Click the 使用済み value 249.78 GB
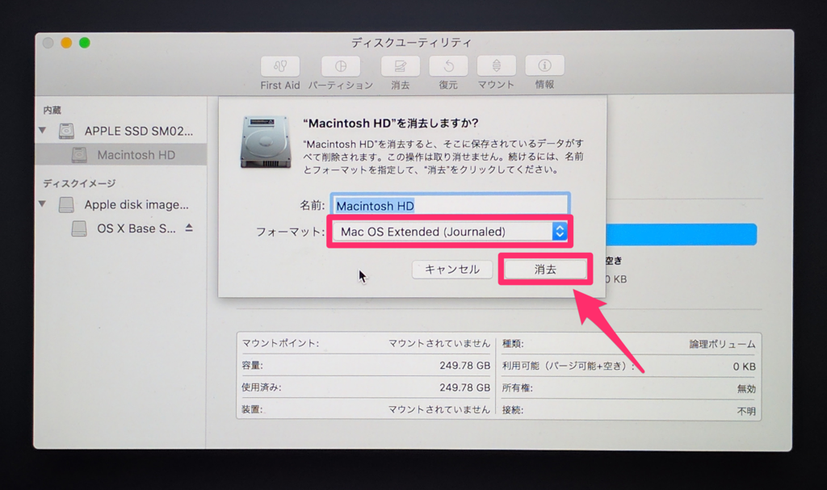 pos(464,387)
